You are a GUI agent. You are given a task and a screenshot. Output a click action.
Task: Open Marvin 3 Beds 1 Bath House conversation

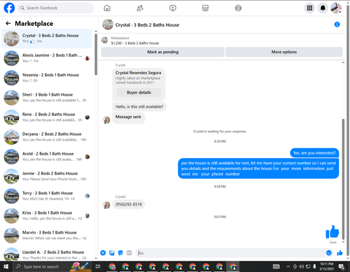pos(47,236)
